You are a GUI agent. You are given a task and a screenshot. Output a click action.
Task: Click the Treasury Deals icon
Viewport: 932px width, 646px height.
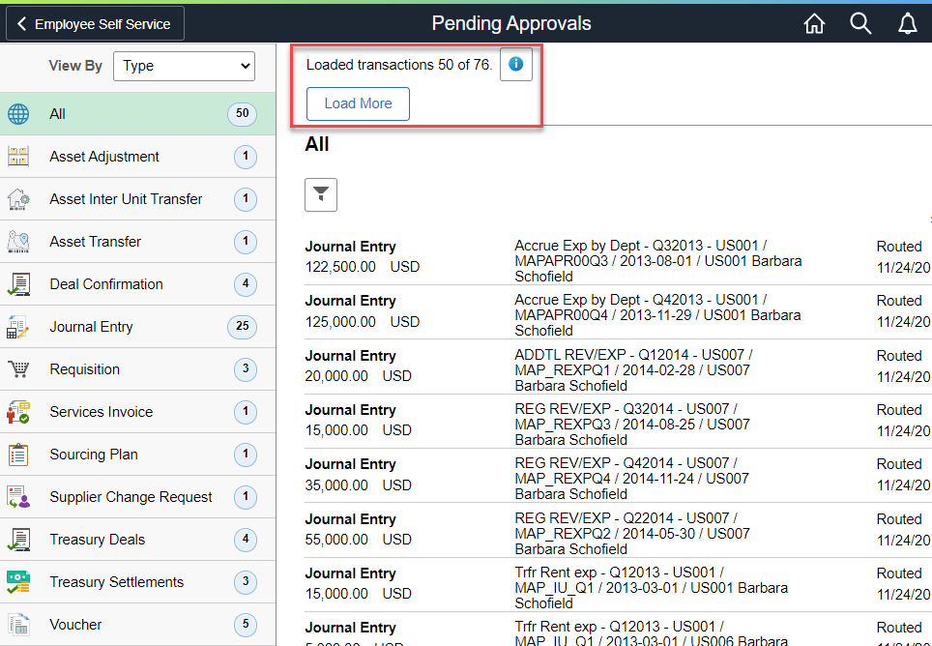click(x=18, y=540)
